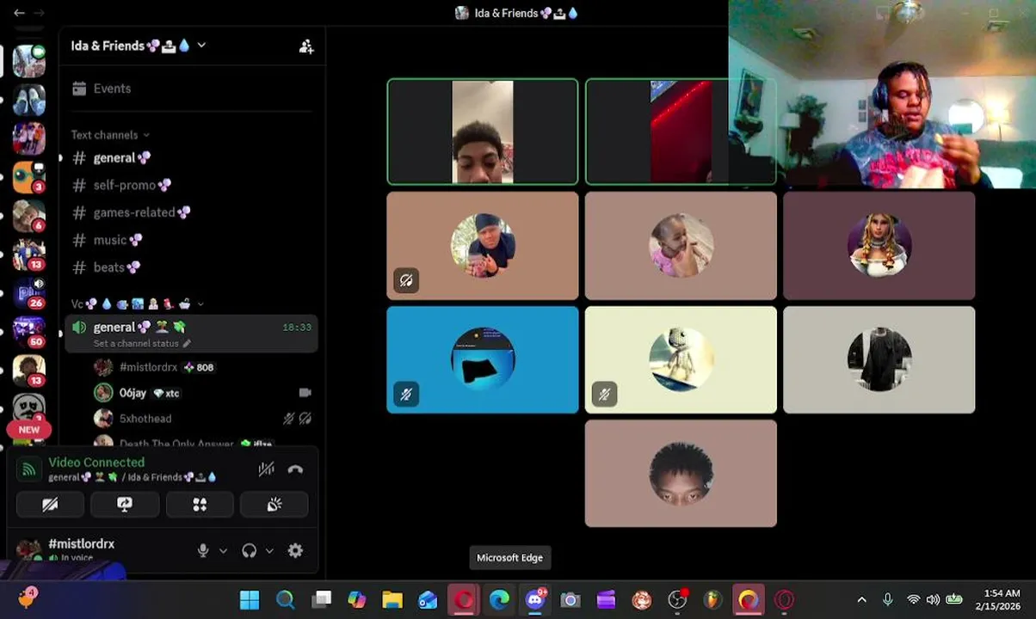Share your screen button
Image resolution: width=1036 pixels, height=619 pixels.
tap(125, 505)
